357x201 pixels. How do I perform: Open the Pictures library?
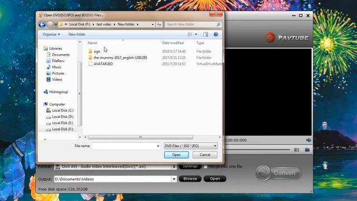58,73
